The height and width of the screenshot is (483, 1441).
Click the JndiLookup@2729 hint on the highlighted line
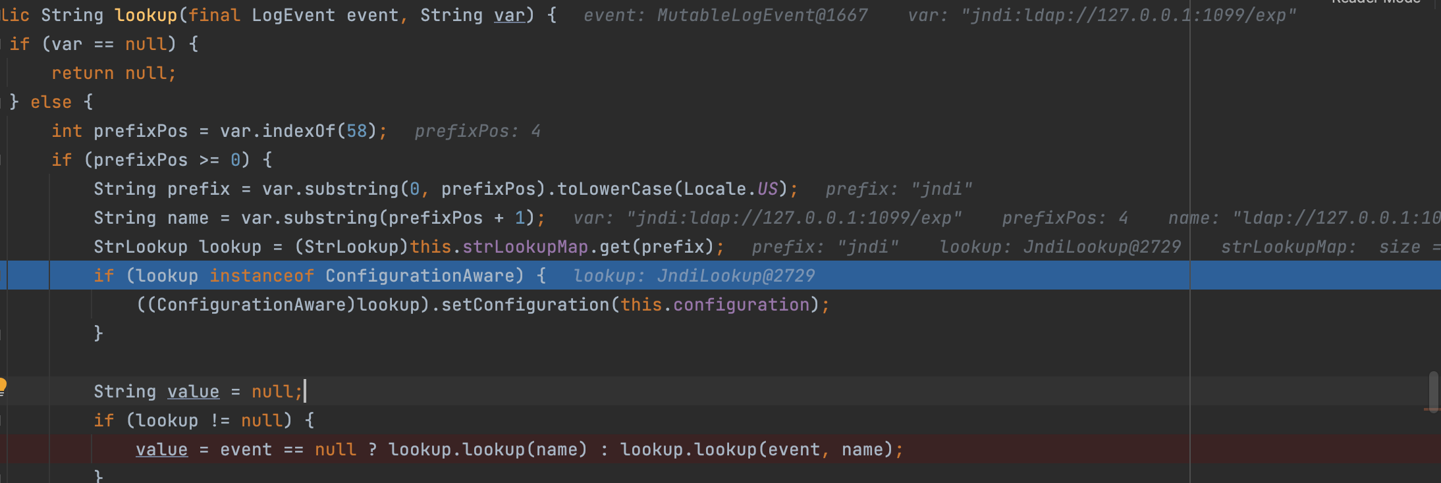tap(736, 276)
